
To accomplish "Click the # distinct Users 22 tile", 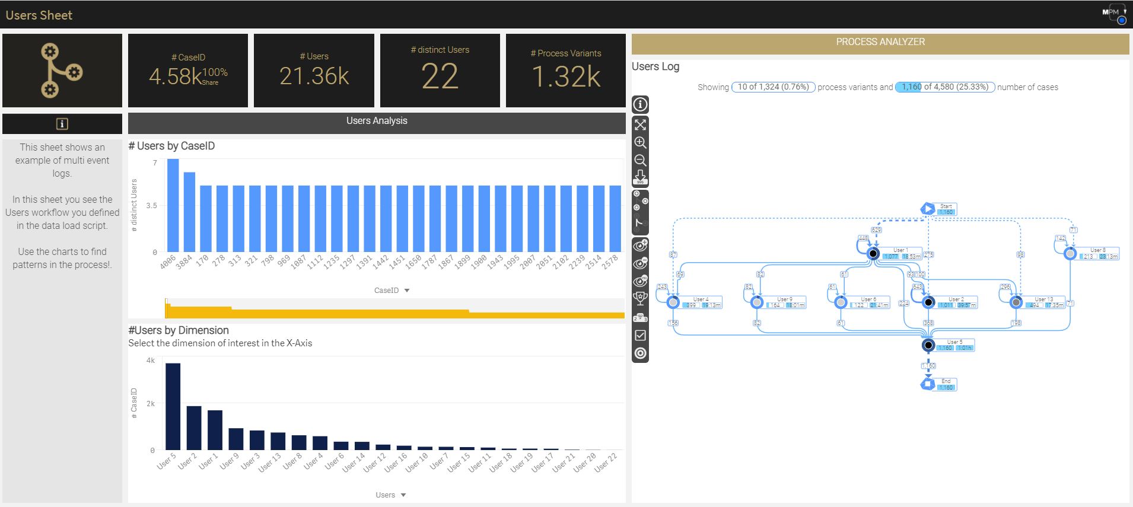I will click(440, 71).
